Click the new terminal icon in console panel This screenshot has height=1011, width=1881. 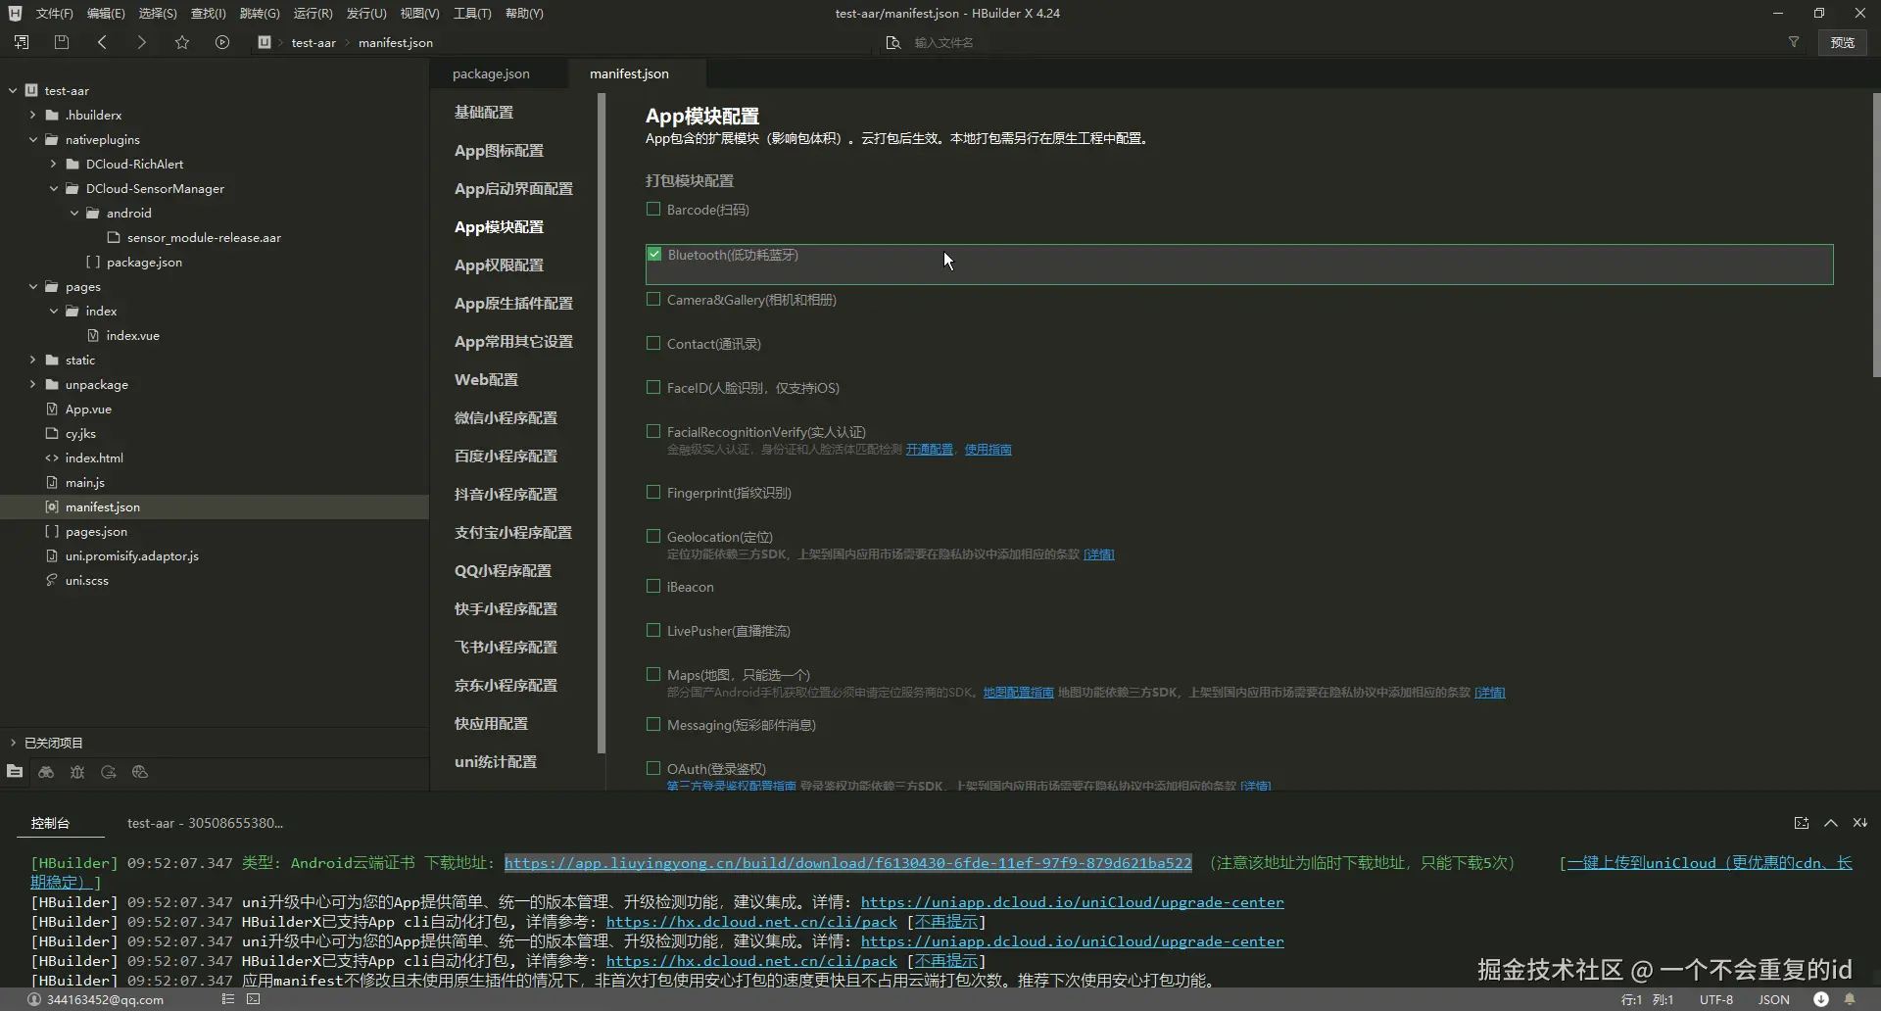(x=1802, y=823)
